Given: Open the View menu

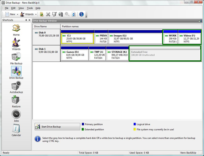Looking at the screenshot, I should pyautogui.click(x=21, y=8).
